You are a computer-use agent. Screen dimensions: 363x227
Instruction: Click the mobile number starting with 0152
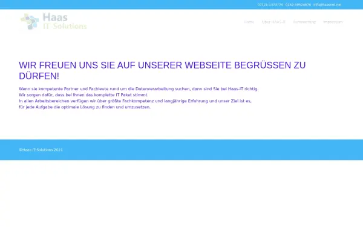click(298, 5)
